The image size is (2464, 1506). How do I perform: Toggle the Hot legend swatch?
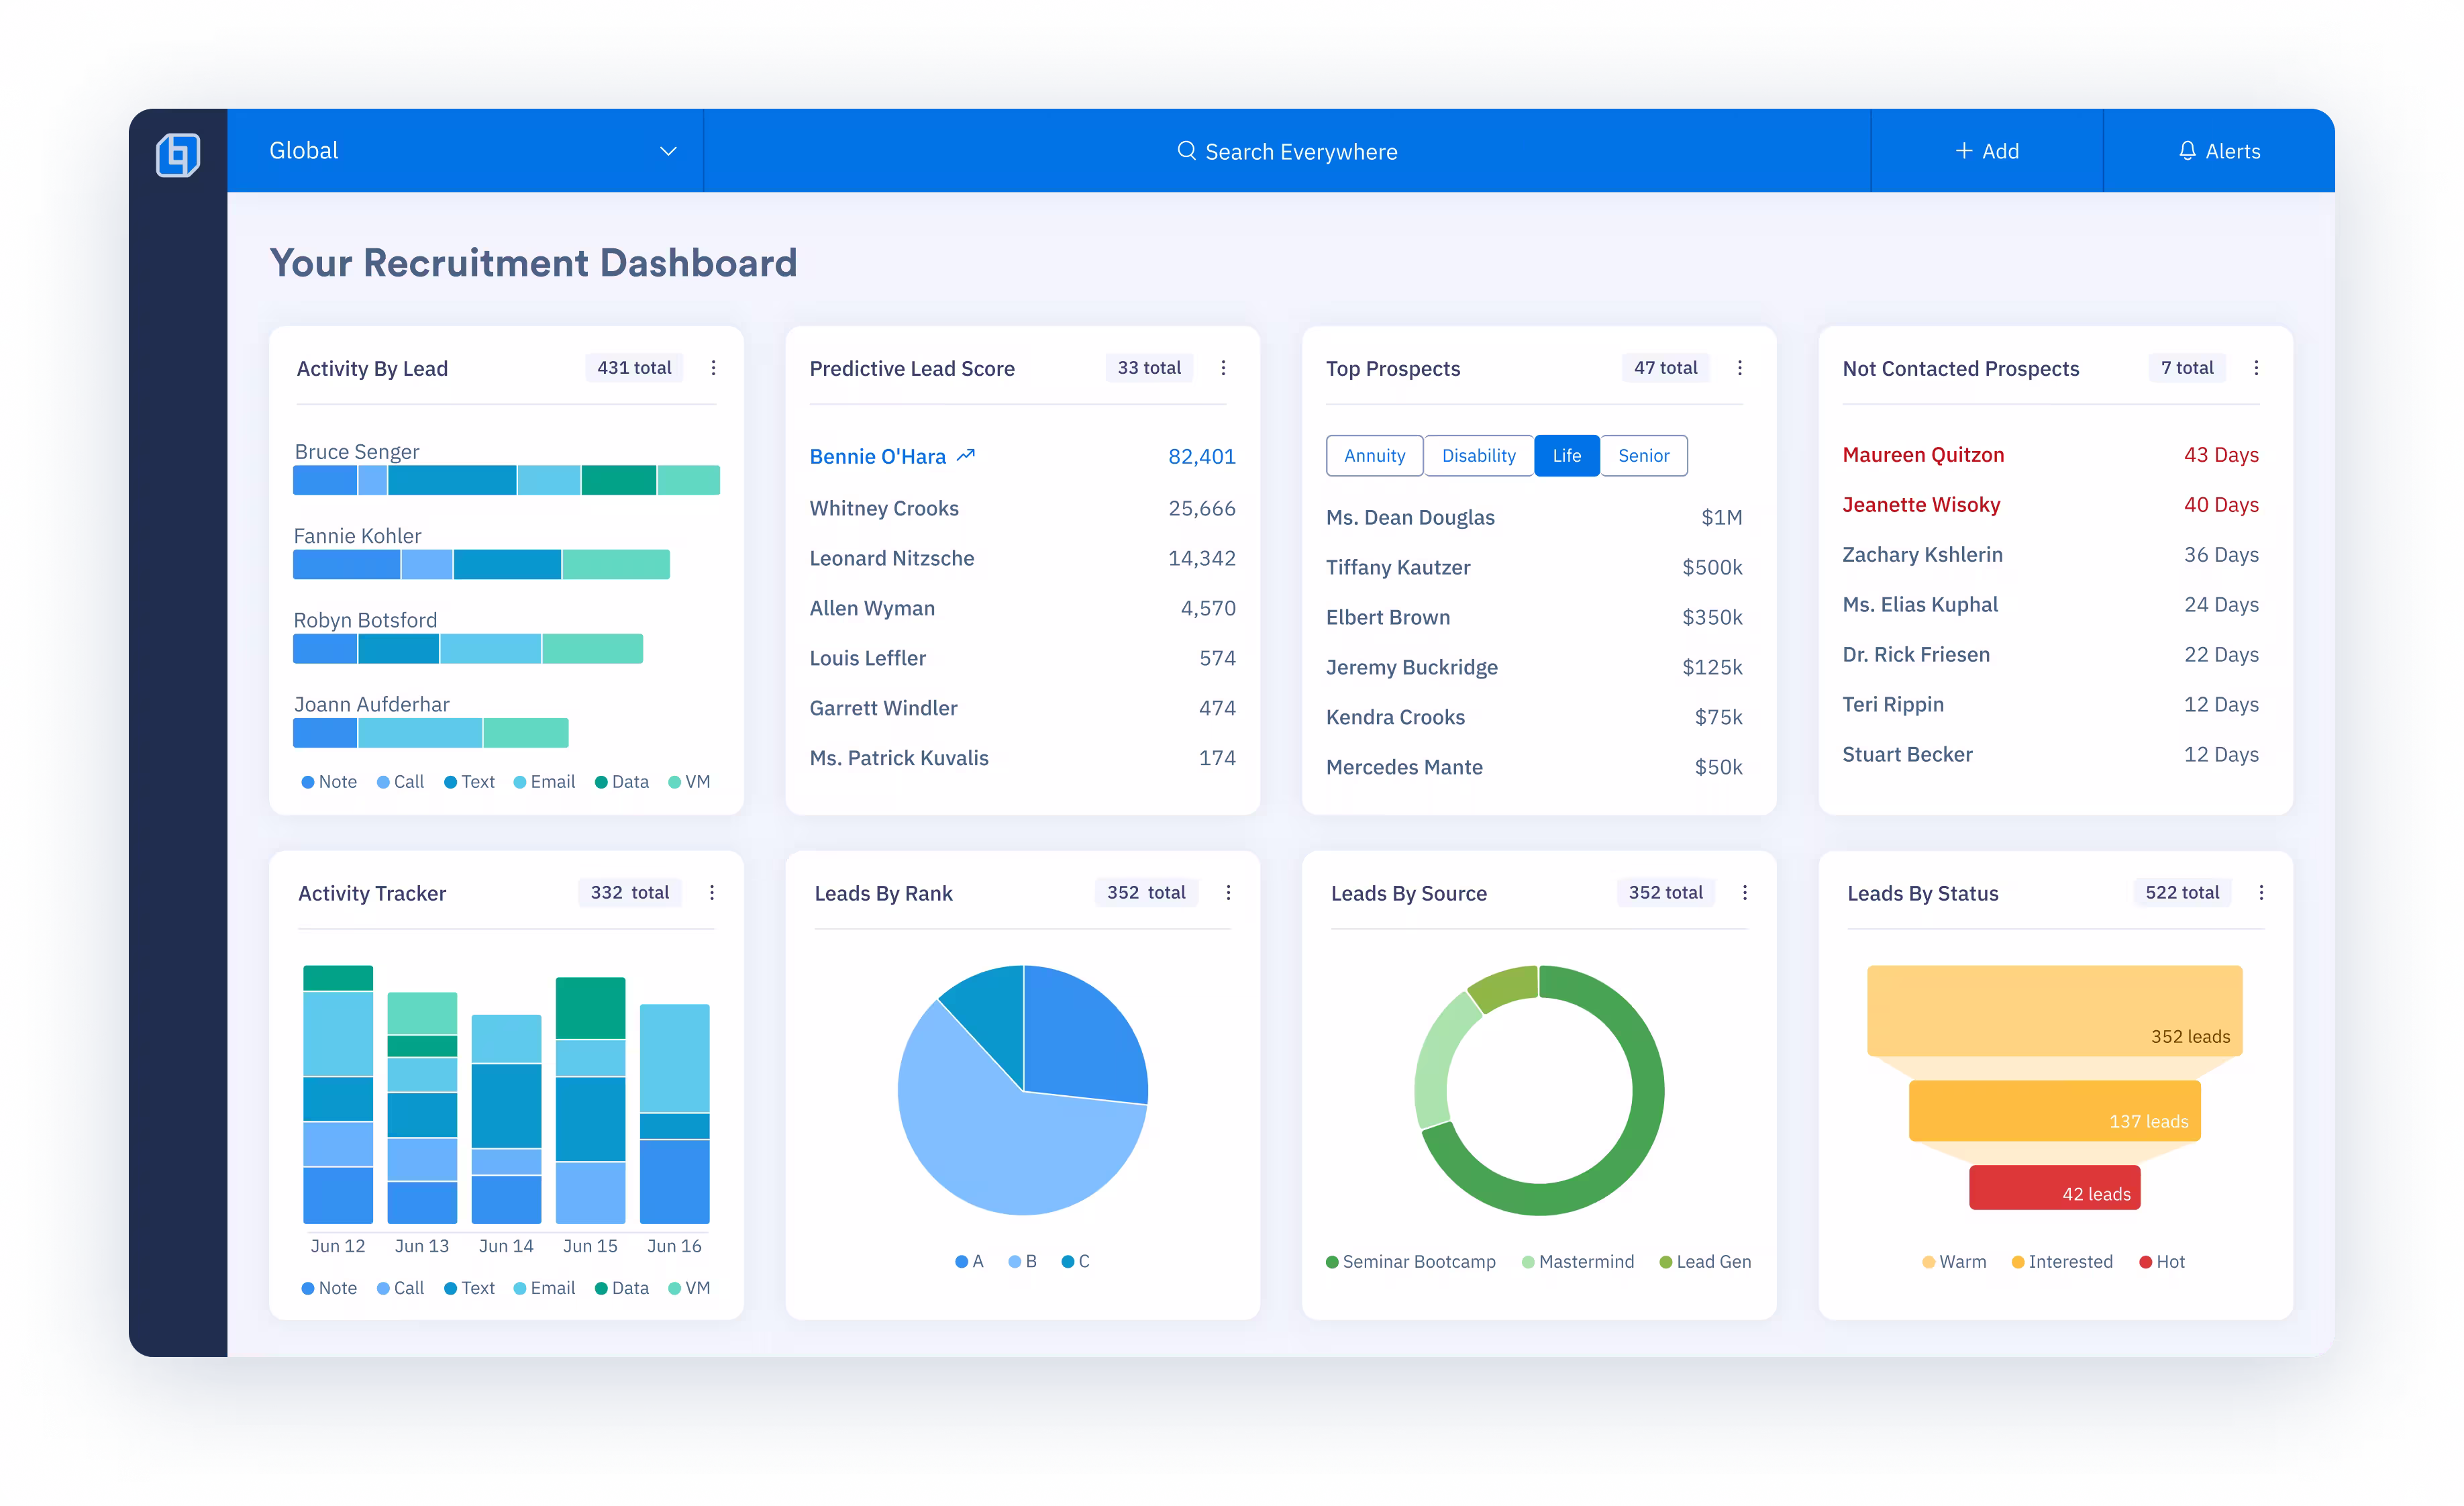[x=2145, y=1262]
